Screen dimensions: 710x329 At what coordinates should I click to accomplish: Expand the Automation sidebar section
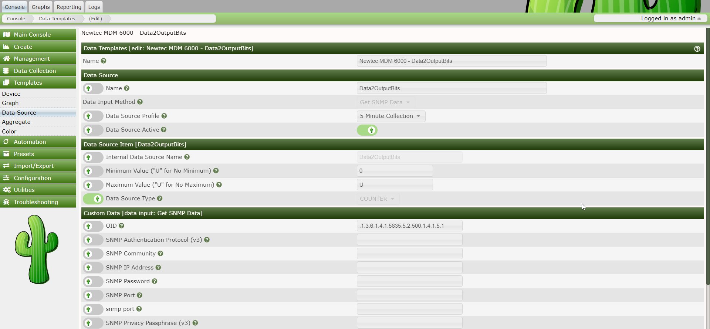pos(38,142)
